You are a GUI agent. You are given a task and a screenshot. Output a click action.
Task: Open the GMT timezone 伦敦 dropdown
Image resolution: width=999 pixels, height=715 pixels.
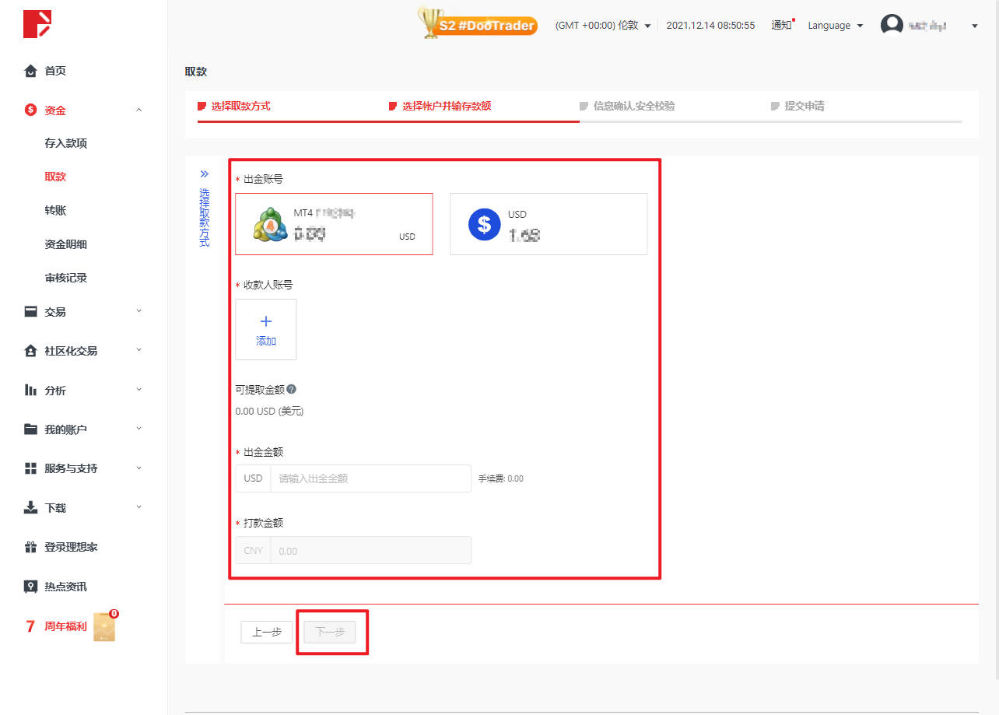click(x=603, y=26)
